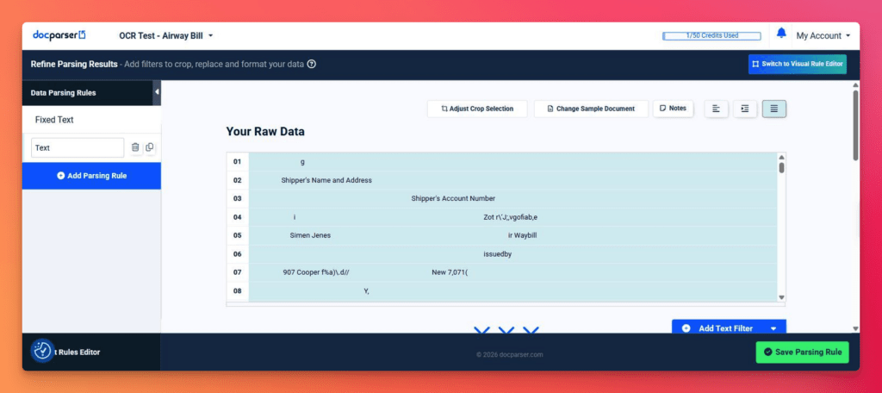Click the Data Parsing Rules header
The height and width of the screenshot is (393, 882).
coord(87,93)
